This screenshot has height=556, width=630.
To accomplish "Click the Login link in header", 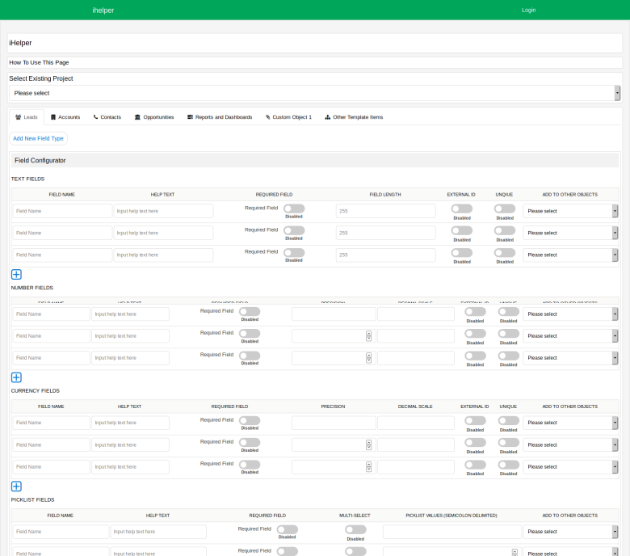I will click(x=528, y=10).
